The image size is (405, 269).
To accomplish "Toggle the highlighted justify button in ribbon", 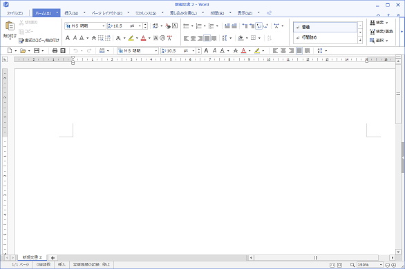I will click(207, 38).
